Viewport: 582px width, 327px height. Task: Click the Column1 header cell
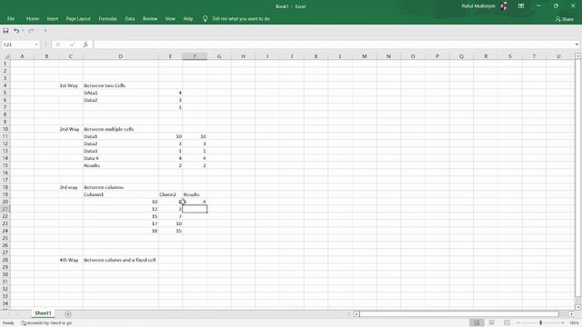tap(121, 194)
